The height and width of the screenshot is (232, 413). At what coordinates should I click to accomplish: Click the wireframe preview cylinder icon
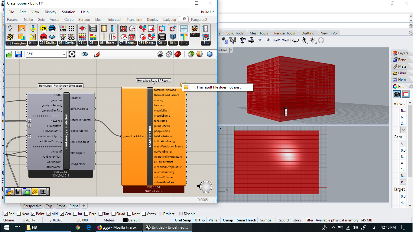tap(169, 54)
